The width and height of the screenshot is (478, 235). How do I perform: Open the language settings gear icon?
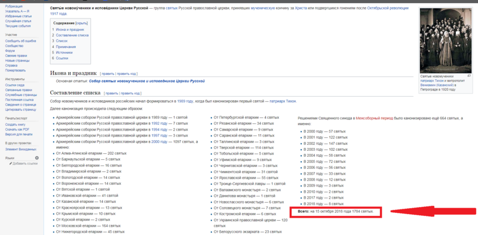[x=37, y=158]
